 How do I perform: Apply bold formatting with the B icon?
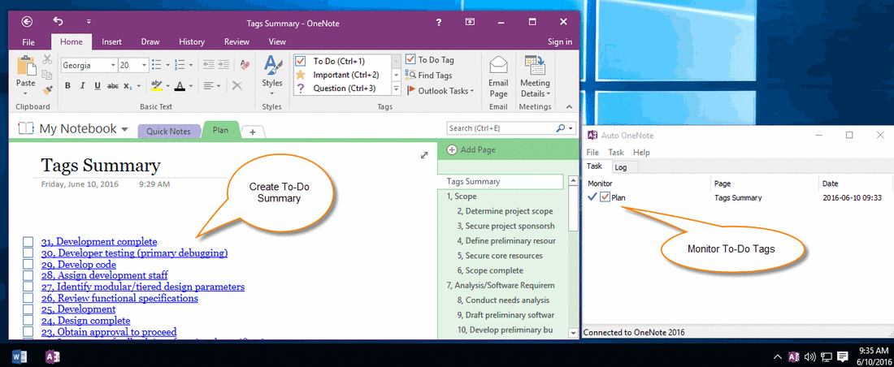tap(67, 86)
